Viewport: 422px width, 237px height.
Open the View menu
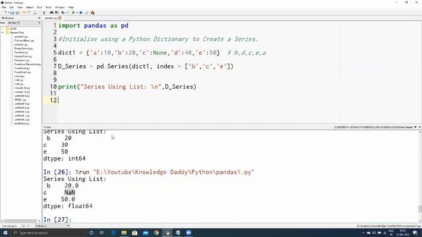click(x=20, y=7)
